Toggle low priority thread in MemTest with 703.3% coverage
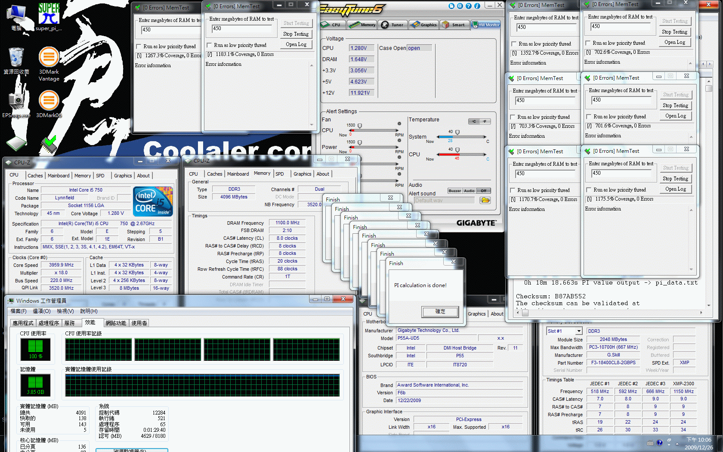The image size is (723, 452). point(513,117)
